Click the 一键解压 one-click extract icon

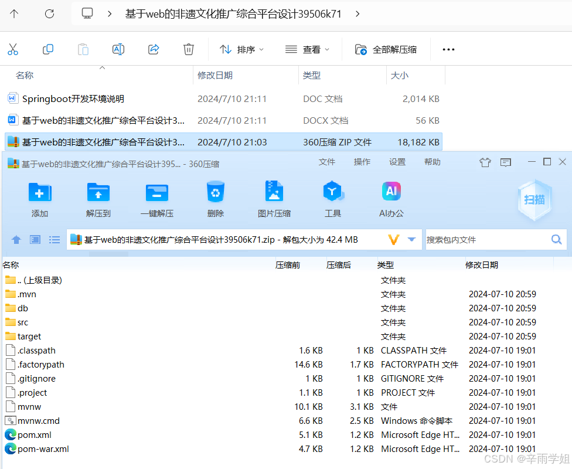coord(157,199)
